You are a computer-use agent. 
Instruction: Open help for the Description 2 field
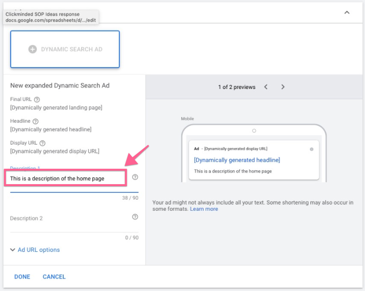[135, 217]
